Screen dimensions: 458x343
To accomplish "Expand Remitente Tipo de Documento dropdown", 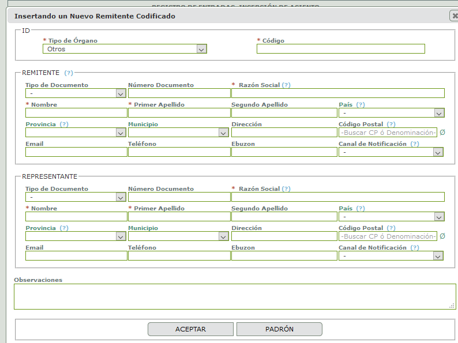I will pos(76,93).
